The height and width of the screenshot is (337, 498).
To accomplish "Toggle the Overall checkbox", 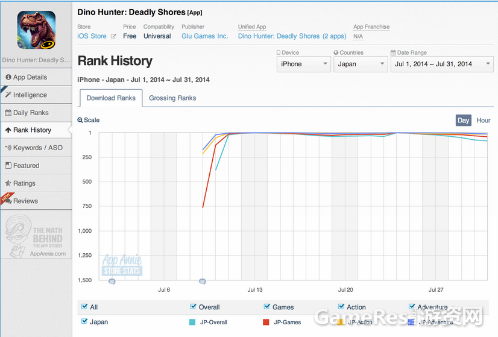I will click(193, 306).
